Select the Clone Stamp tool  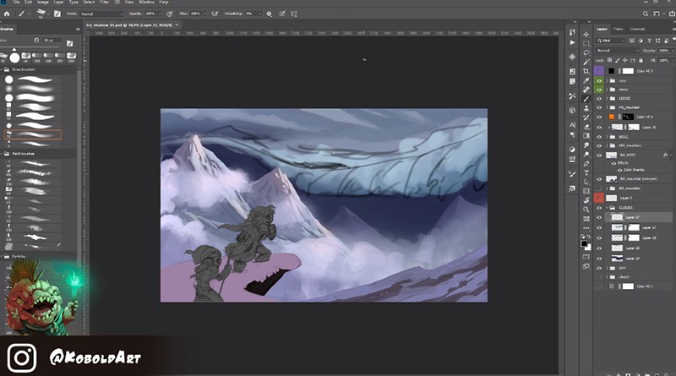click(x=586, y=108)
